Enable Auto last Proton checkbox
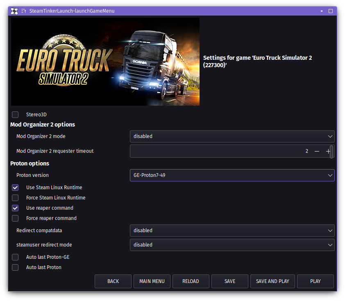The height and width of the screenshot is (301, 345). click(15, 267)
